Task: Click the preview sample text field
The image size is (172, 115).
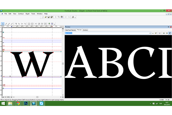Action: 108,33
